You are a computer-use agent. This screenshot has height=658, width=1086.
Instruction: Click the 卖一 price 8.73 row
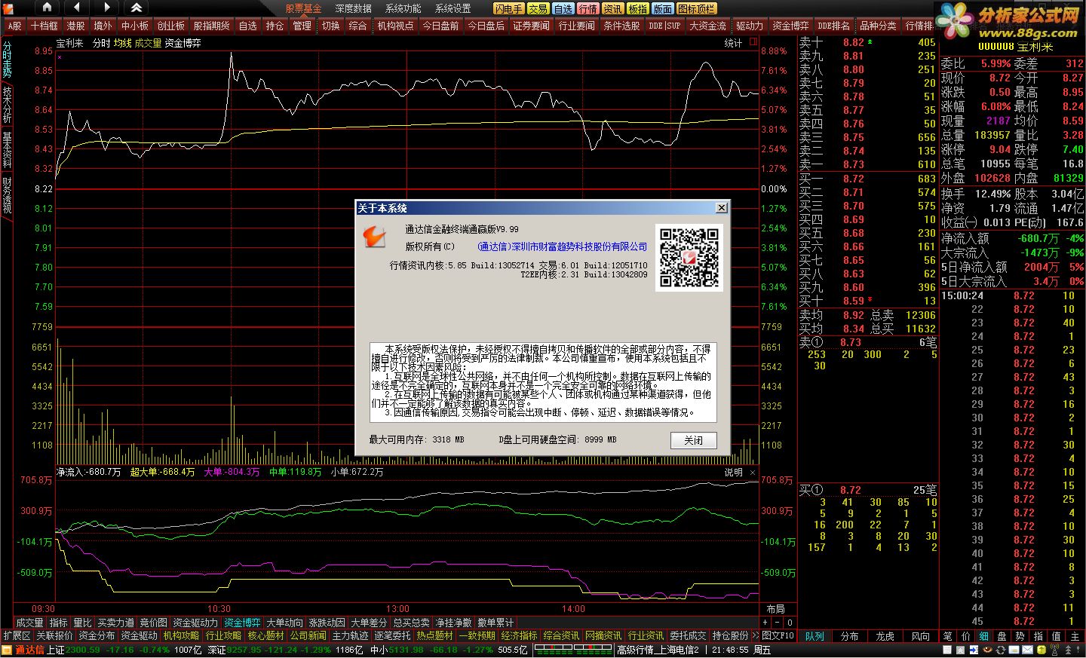[867, 164]
